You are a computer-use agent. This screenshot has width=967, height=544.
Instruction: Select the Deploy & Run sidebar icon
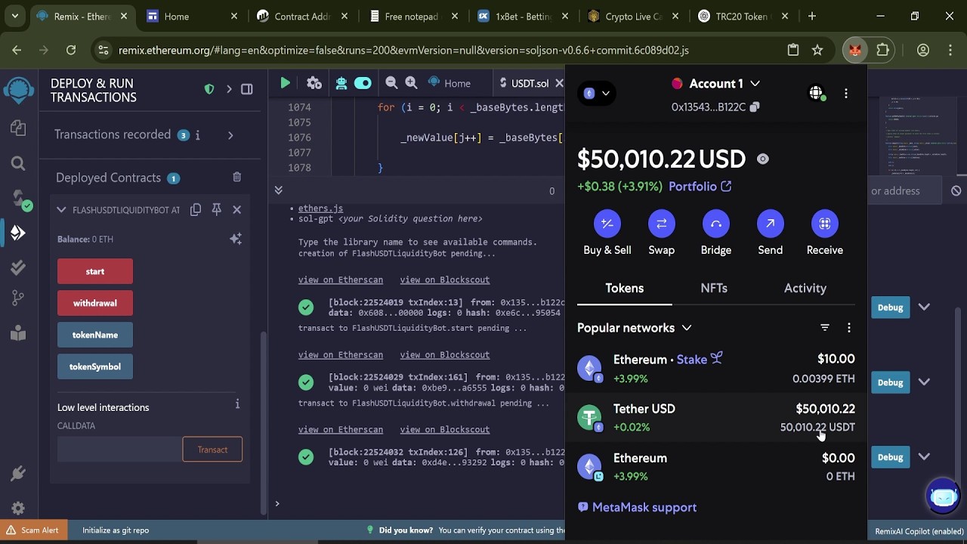pos(18,233)
